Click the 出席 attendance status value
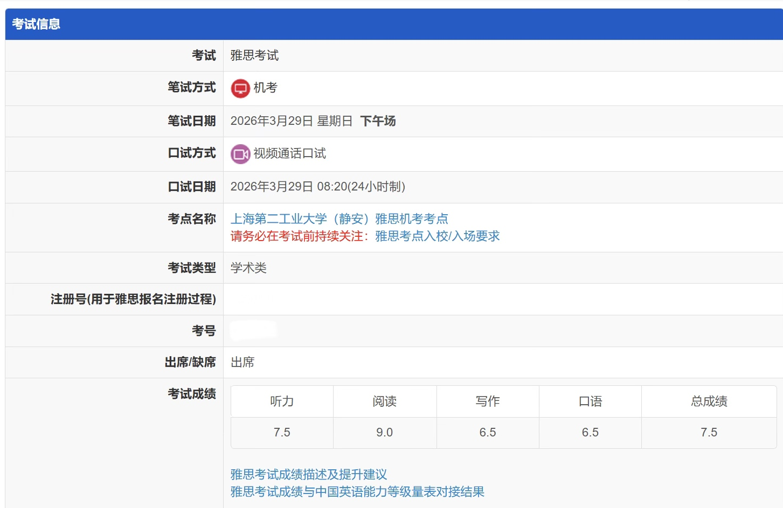 [242, 363]
